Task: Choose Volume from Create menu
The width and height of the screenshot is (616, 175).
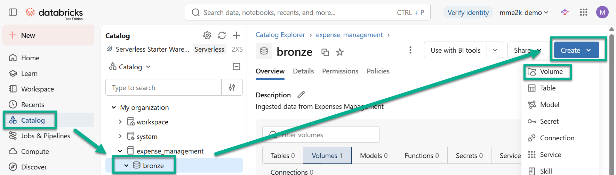Action: tap(560, 71)
